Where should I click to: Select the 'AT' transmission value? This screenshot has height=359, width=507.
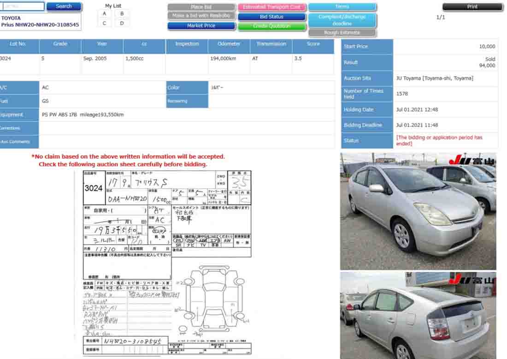[255, 59]
